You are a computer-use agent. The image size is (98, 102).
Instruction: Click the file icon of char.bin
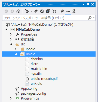click(27, 59)
